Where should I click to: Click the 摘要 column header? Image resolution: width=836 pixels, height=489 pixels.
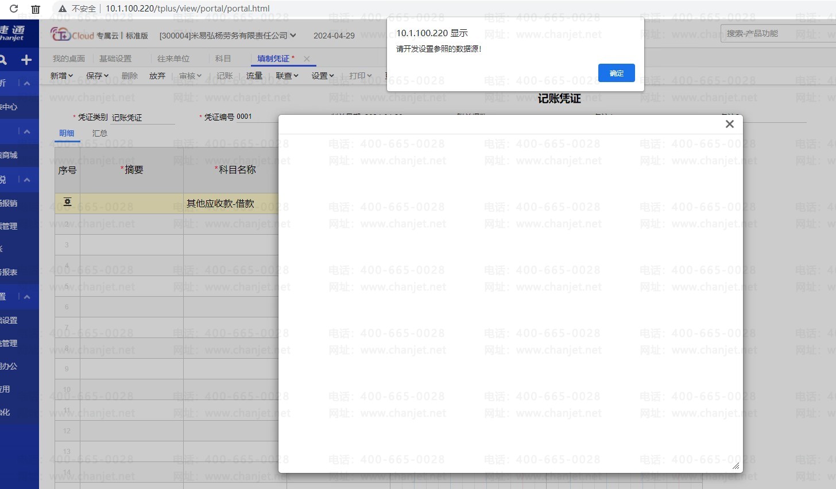pyautogui.click(x=132, y=170)
